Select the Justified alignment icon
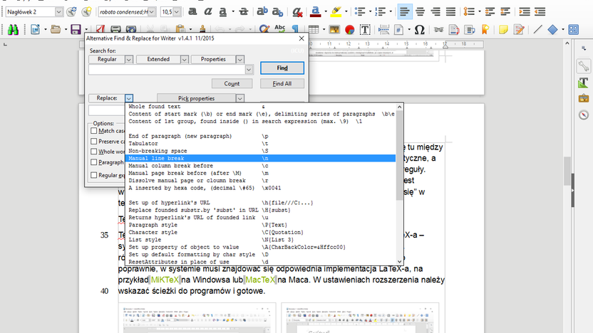This screenshot has height=333, width=593. (450, 11)
